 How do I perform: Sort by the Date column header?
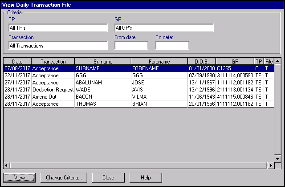(17, 61)
